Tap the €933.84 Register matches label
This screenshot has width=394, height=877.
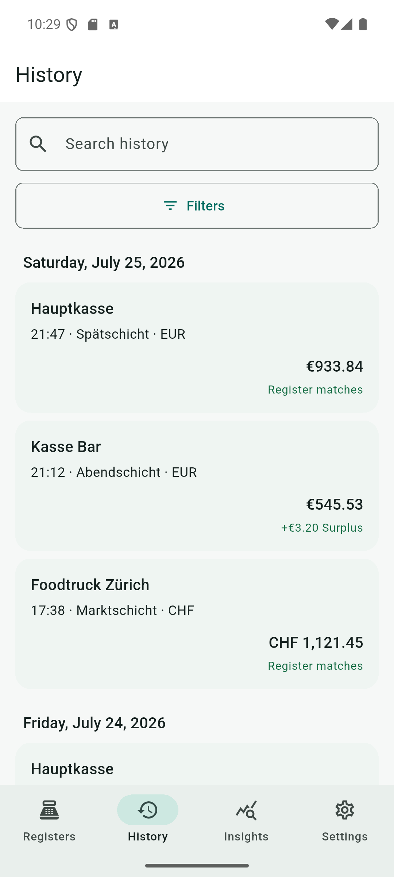pyautogui.click(x=315, y=390)
